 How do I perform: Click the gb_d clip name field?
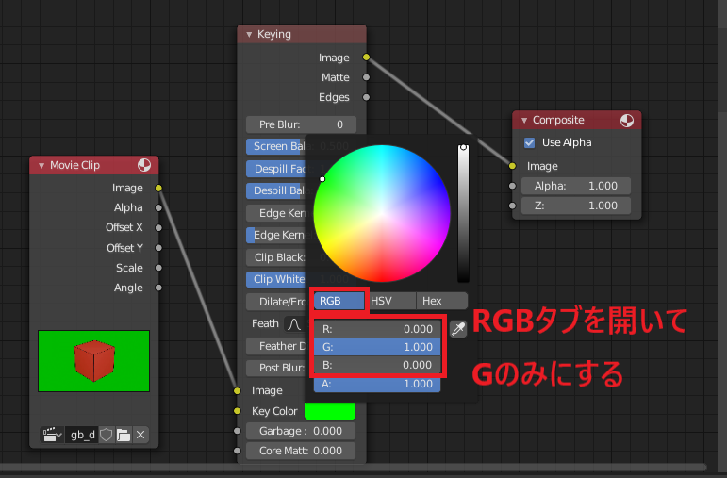pos(82,435)
